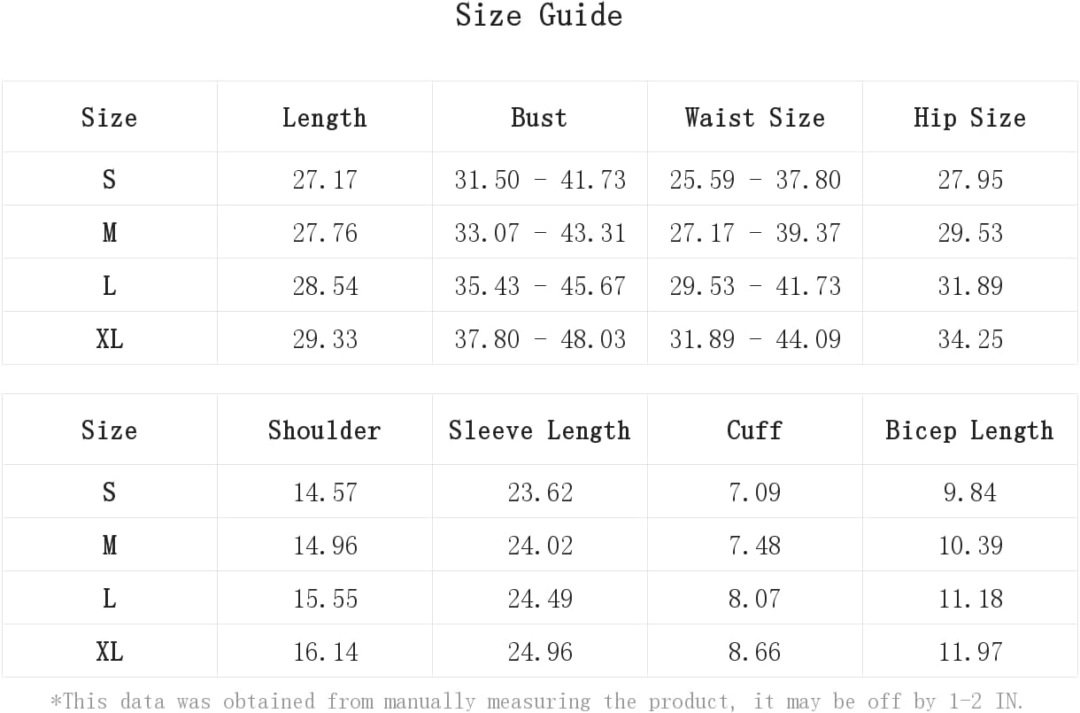This screenshot has width=1080, height=713.
Task: Select the Shoulder column header
Action: [324, 430]
